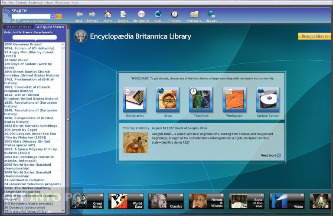
Task: Open Updates in the top toolbar
Action: (211, 16)
